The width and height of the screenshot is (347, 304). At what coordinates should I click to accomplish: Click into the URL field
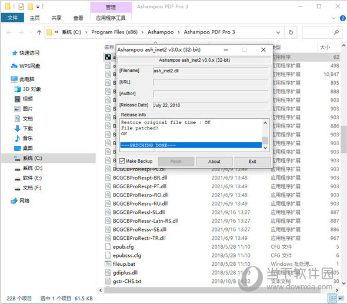[211, 82]
